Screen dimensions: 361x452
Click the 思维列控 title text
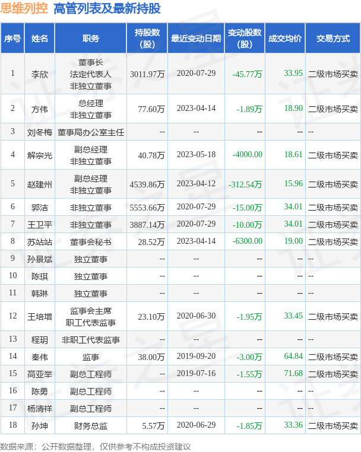click(24, 8)
